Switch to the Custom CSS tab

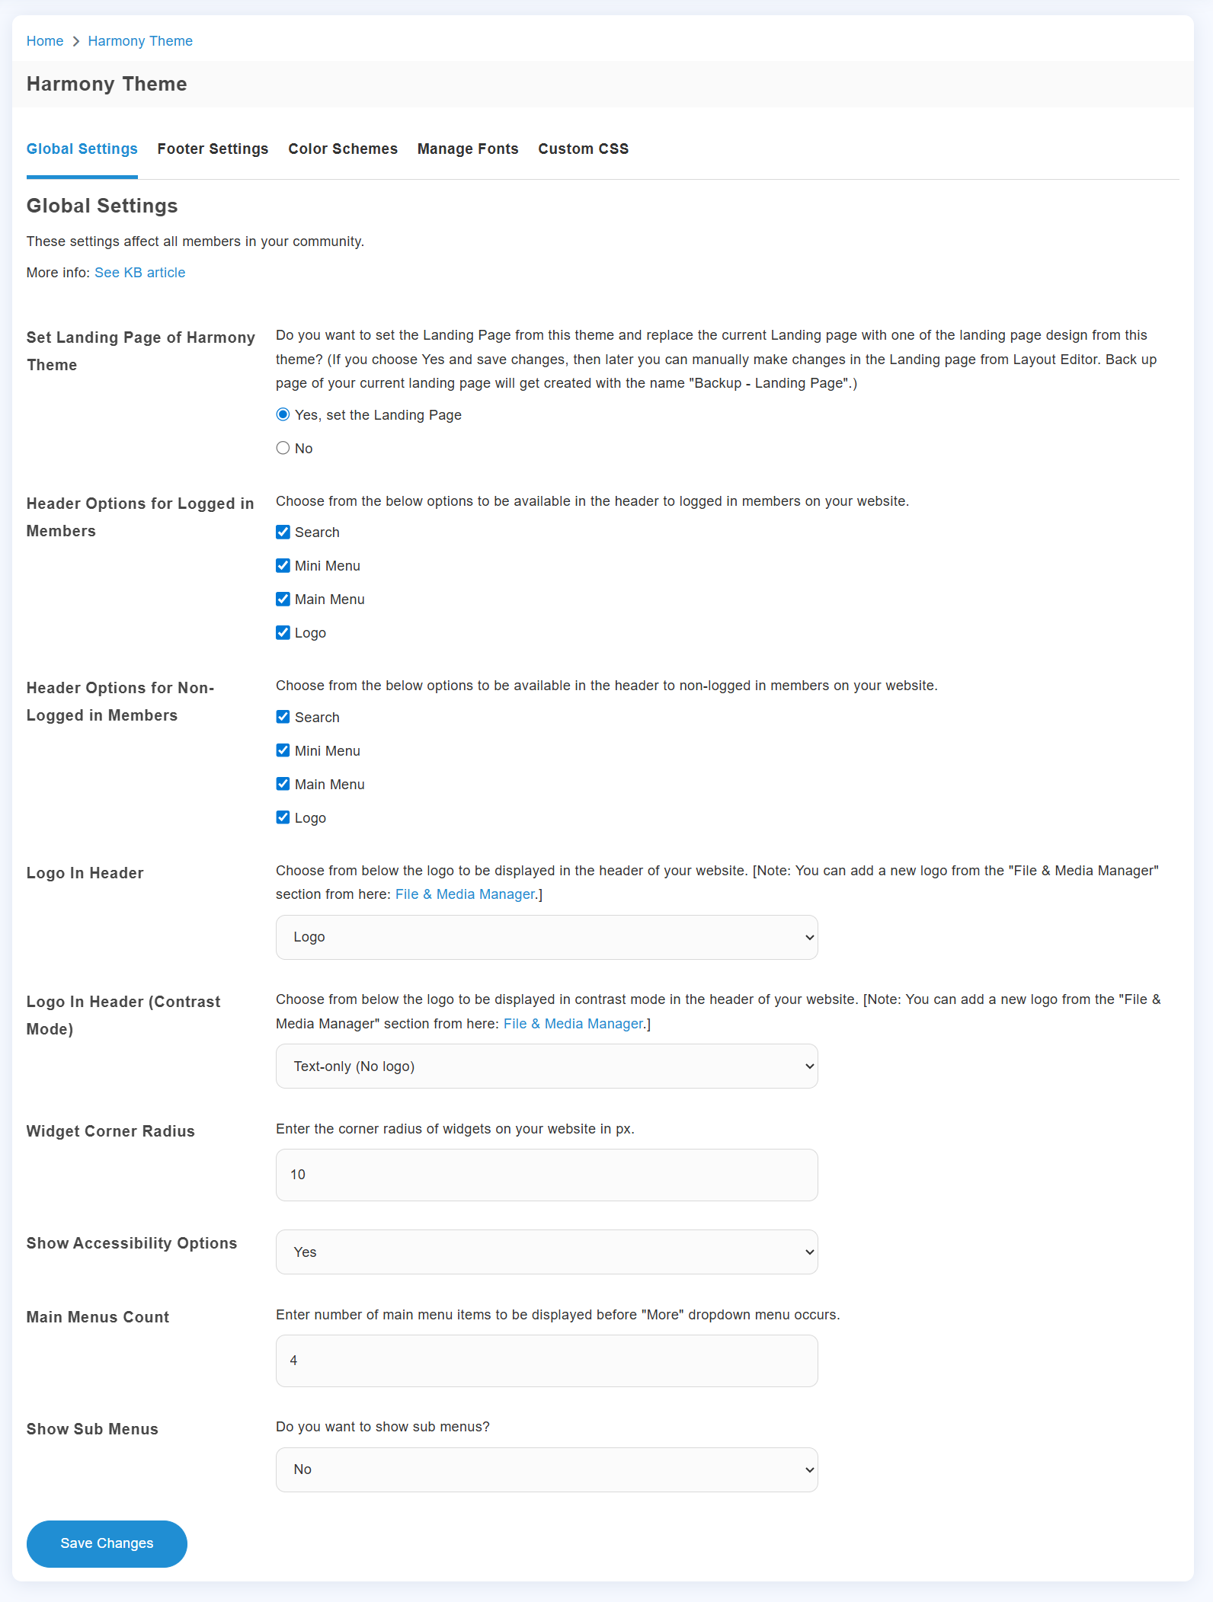point(584,149)
